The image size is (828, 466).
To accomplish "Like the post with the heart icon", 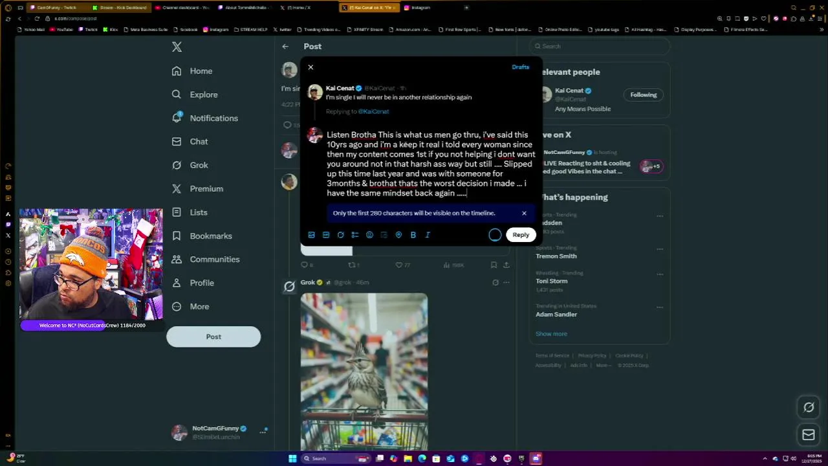I will tap(399, 265).
